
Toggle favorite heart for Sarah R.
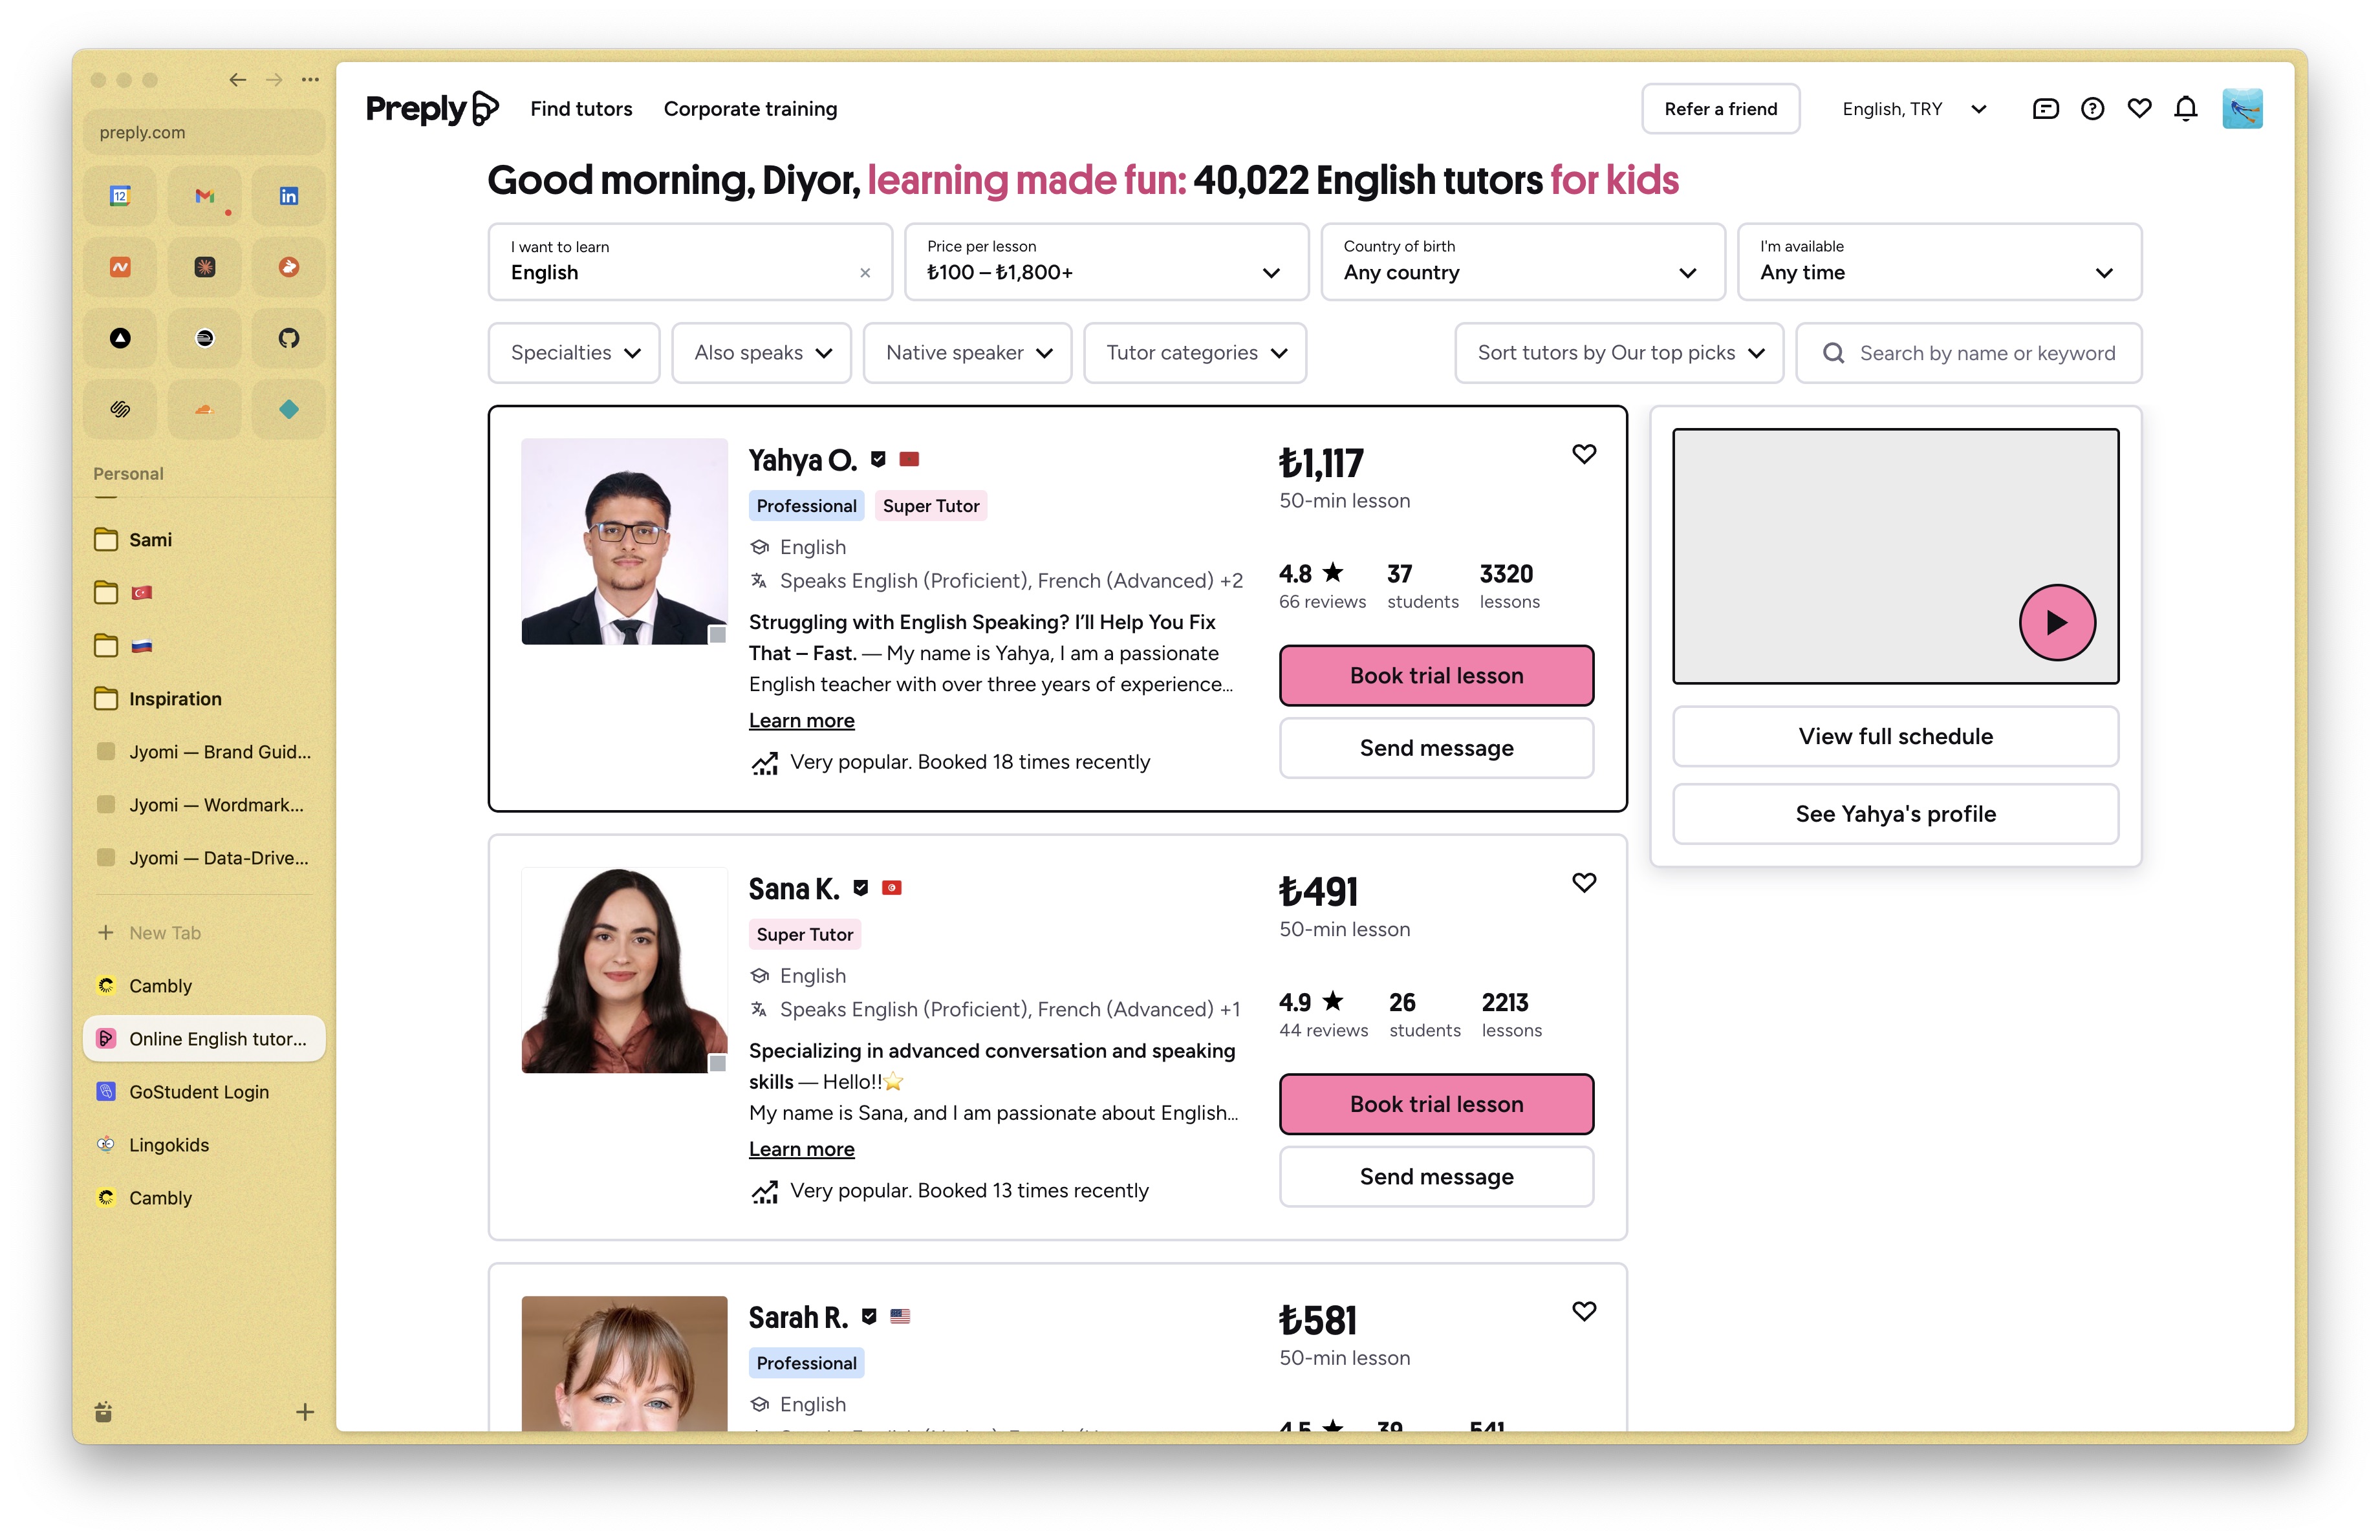[1583, 1311]
